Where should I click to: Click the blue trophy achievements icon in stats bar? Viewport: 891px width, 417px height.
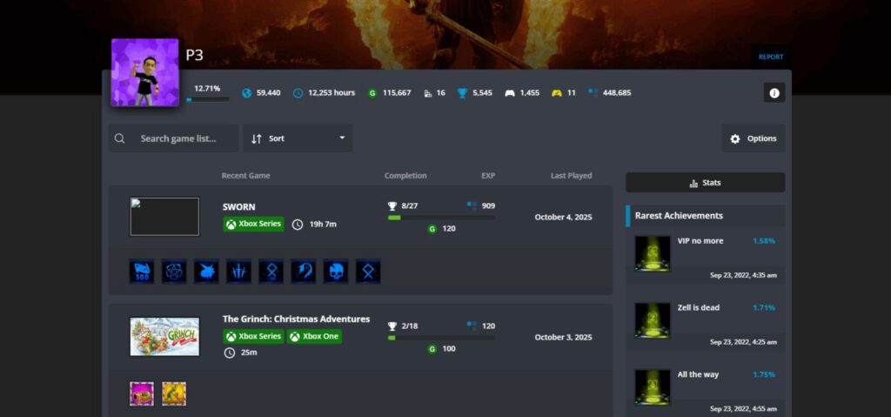pos(462,93)
